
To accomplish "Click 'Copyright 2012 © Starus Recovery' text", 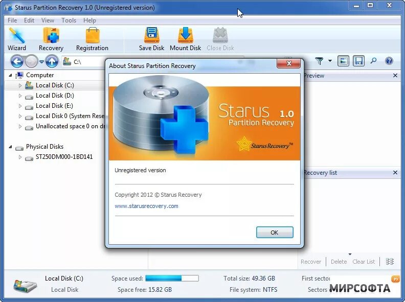I will point(158,195).
